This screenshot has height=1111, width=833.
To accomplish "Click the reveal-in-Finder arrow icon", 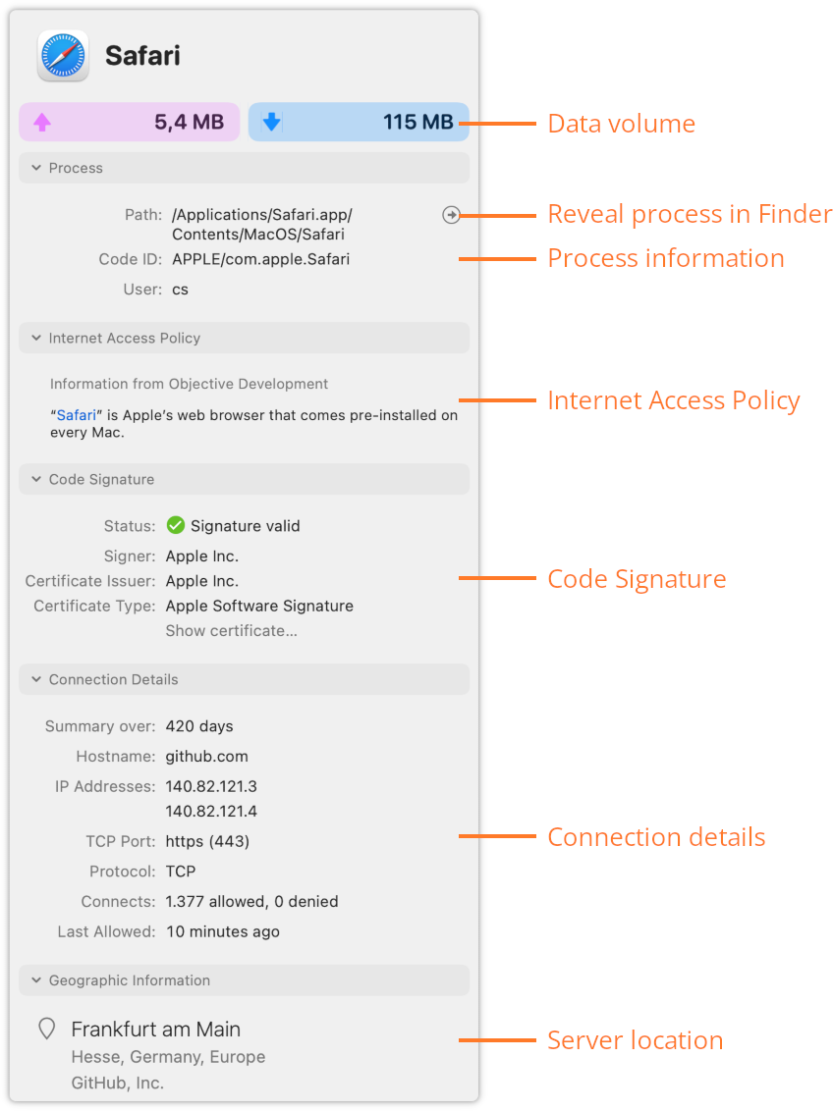I will [x=451, y=215].
